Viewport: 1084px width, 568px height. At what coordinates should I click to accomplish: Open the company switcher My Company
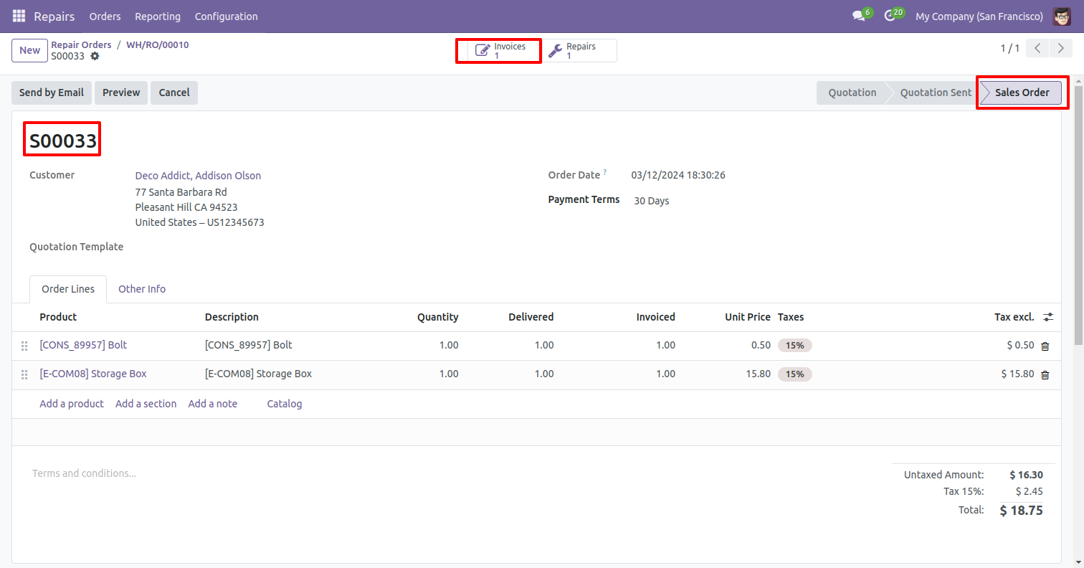click(979, 16)
